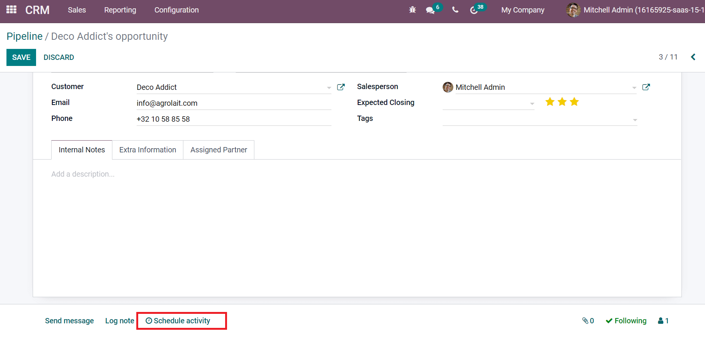
Task: Click the DISCARD button
Action: [x=59, y=57]
